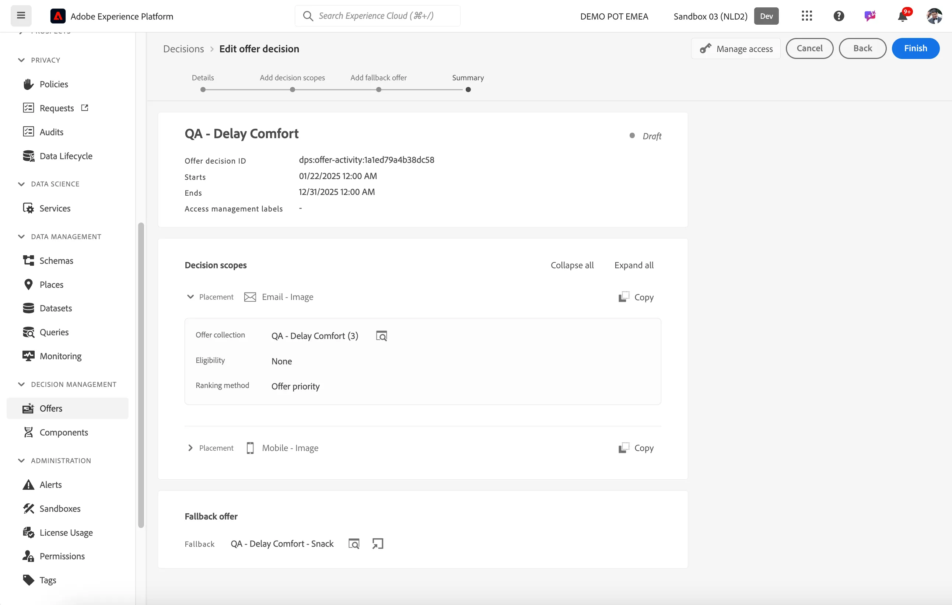This screenshot has height=605, width=952.
Task: Open the help question mark icon
Action: coord(839,16)
